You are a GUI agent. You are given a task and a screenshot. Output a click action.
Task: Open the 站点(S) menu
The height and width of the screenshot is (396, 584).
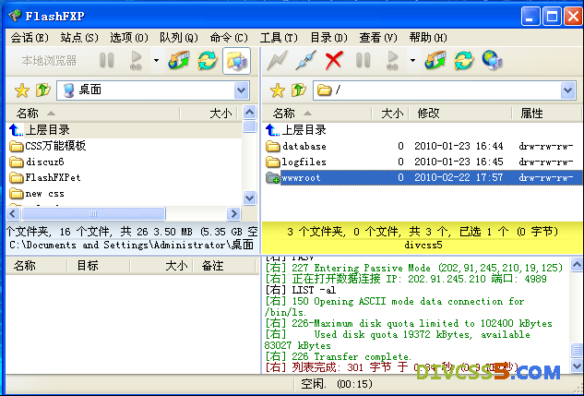[79, 38]
